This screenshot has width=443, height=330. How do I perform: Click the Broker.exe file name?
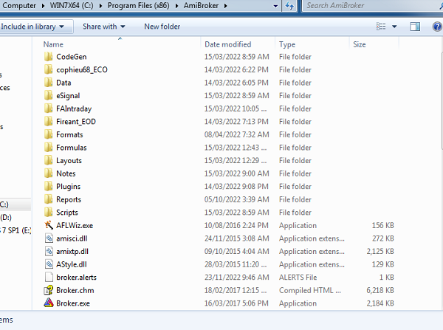(x=73, y=303)
